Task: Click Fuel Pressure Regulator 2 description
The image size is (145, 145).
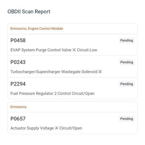Action: tap(52, 93)
